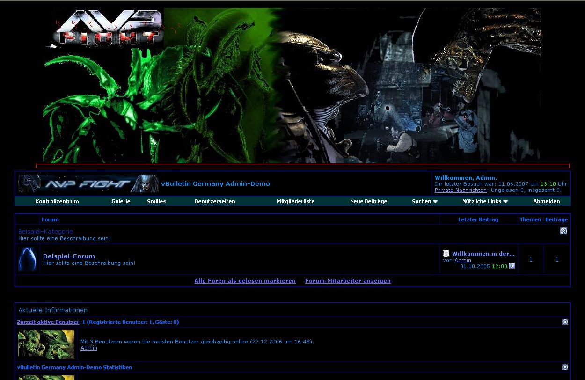Open the Beispiel-Forum link

tap(69, 256)
